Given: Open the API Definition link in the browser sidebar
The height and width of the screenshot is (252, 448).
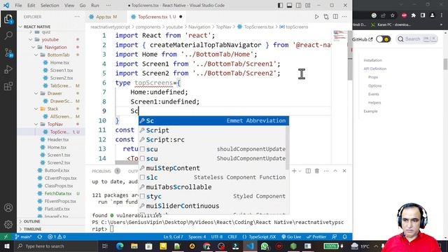Looking at the screenshot, I should pos(375,69).
